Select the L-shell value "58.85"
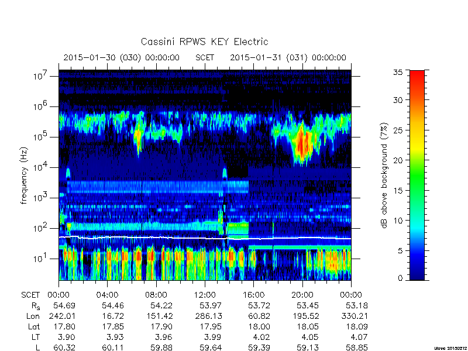 tap(356, 347)
